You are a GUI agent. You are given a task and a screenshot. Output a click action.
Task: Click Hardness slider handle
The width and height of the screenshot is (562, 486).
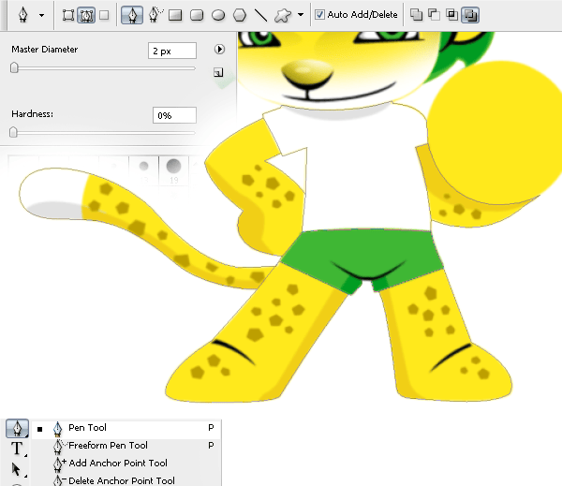tap(13, 132)
